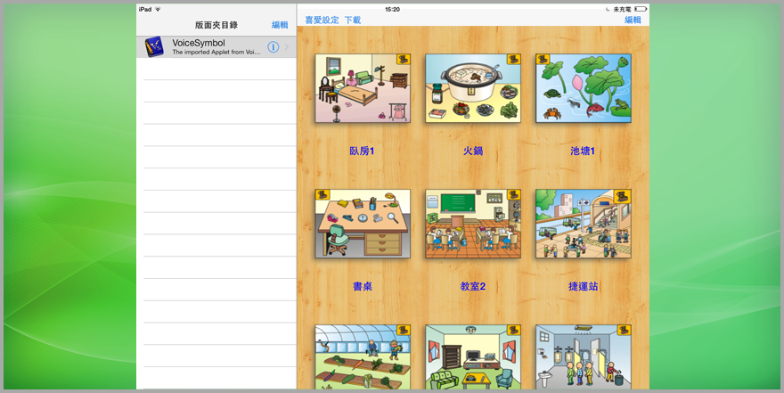
Task: Click the badge icon on greenhouse thumbnail
Action: [404, 331]
